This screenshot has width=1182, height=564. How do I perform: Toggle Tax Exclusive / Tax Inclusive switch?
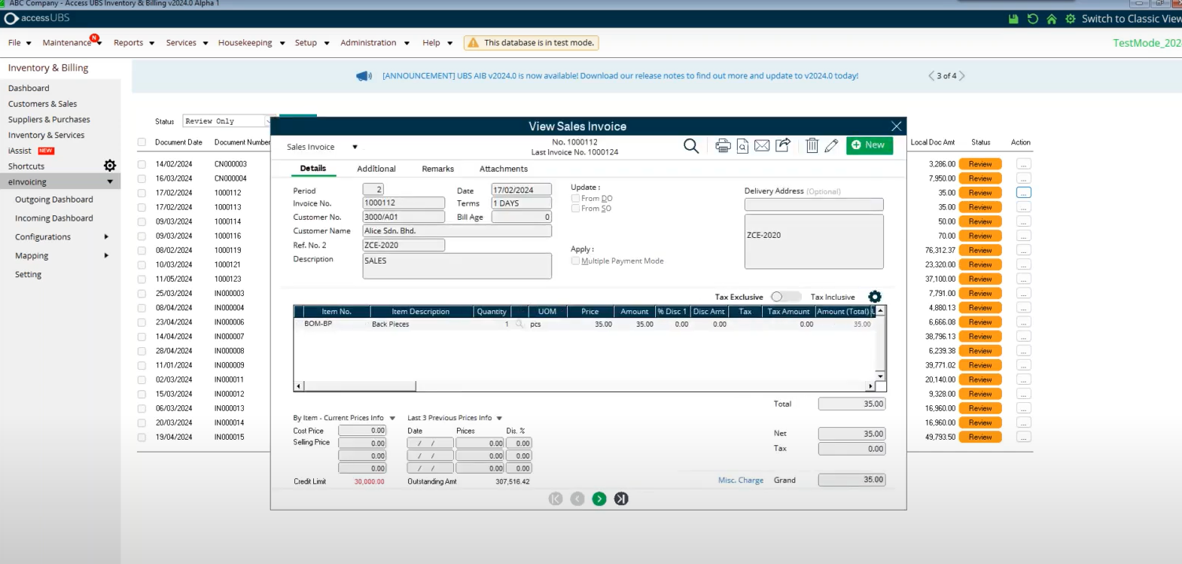click(x=786, y=297)
